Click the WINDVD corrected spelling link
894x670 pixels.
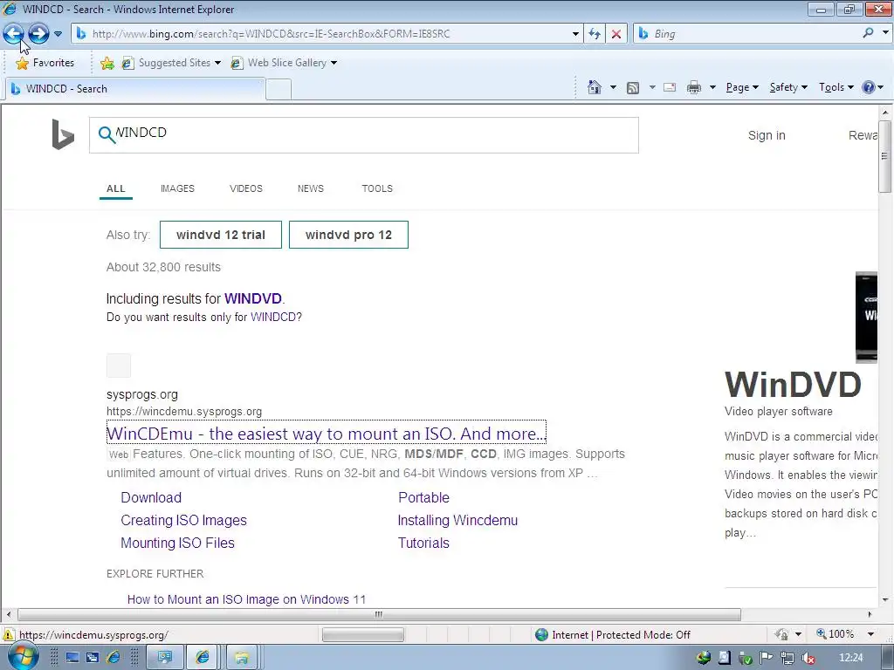253,298
